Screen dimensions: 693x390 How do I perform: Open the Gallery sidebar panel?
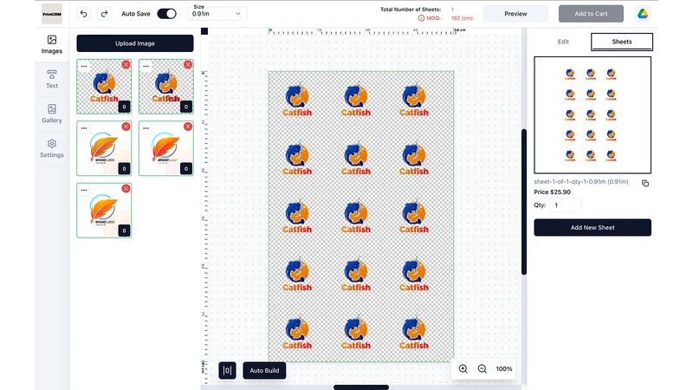[52, 114]
